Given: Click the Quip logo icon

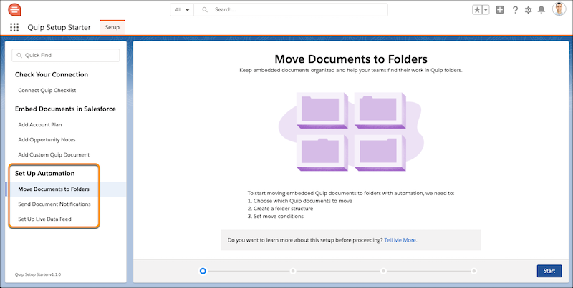Looking at the screenshot, I should click(14, 9).
